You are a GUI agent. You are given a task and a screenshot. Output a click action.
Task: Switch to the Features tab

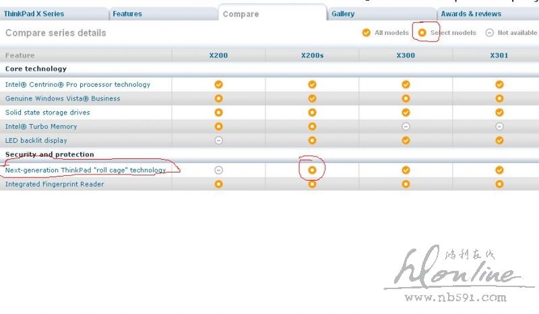127,13
